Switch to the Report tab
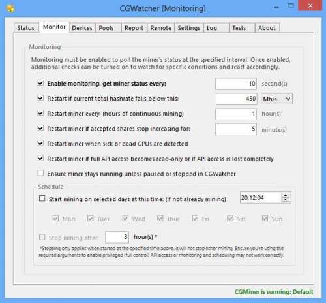 pos(134,28)
